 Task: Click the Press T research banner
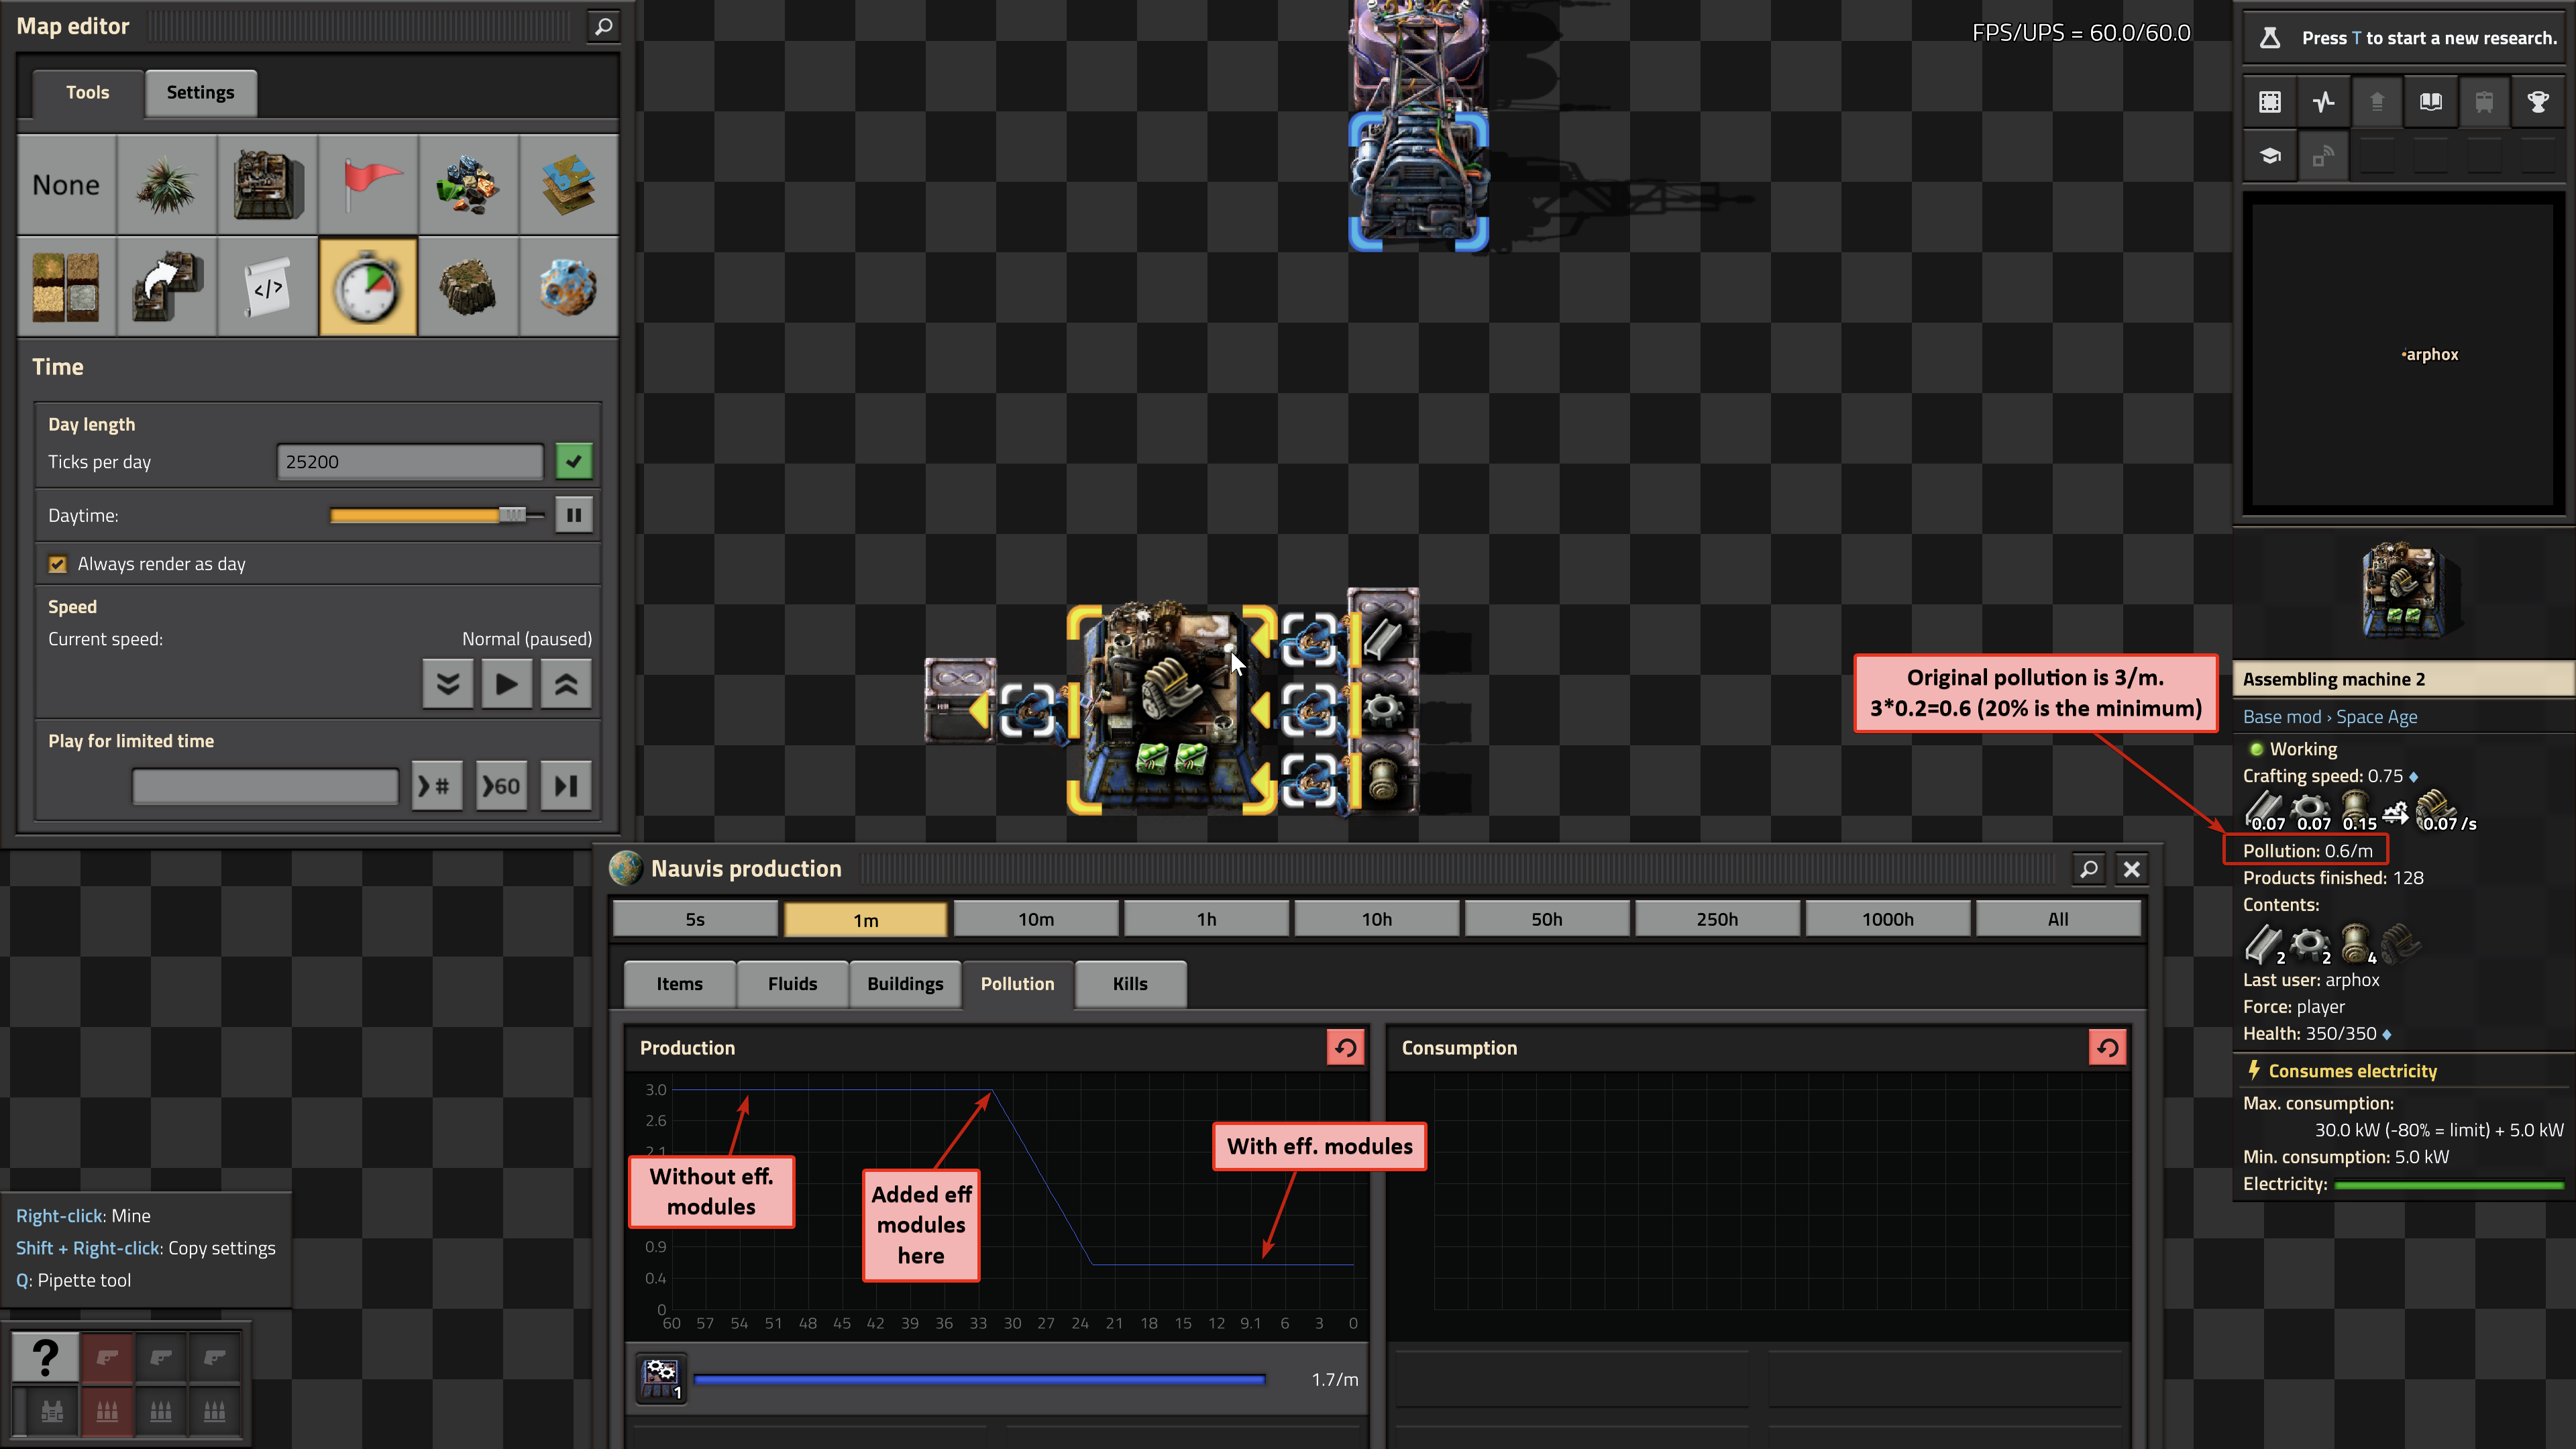click(2405, 38)
